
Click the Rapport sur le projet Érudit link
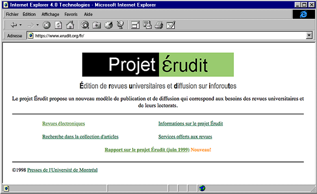147,150
